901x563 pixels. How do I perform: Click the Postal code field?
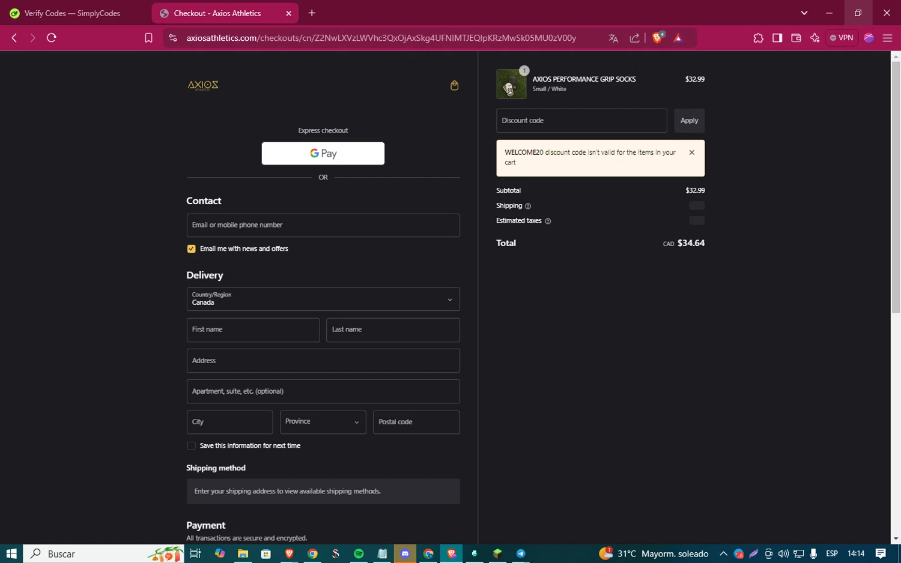point(416,422)
